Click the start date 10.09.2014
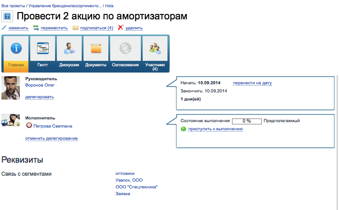This screenshot has height=210, width=339. coord(209,83)
